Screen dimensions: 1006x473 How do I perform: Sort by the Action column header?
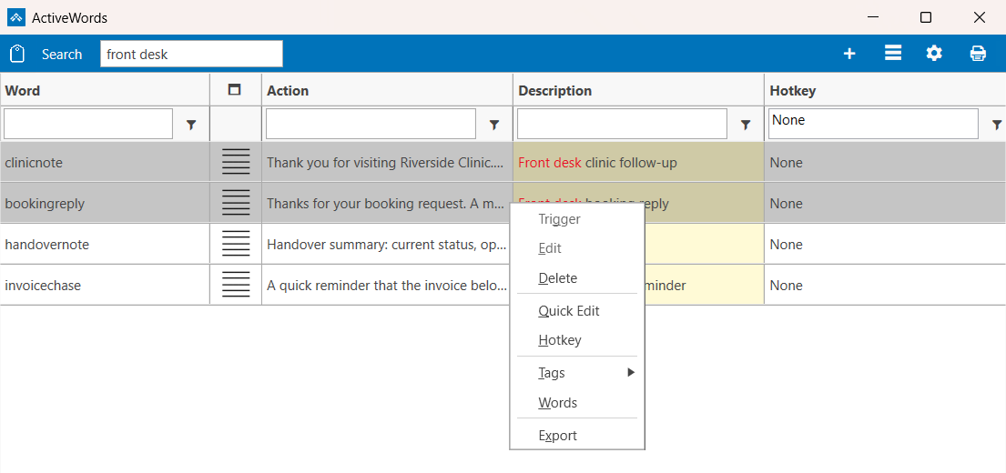tap(387, 90)
